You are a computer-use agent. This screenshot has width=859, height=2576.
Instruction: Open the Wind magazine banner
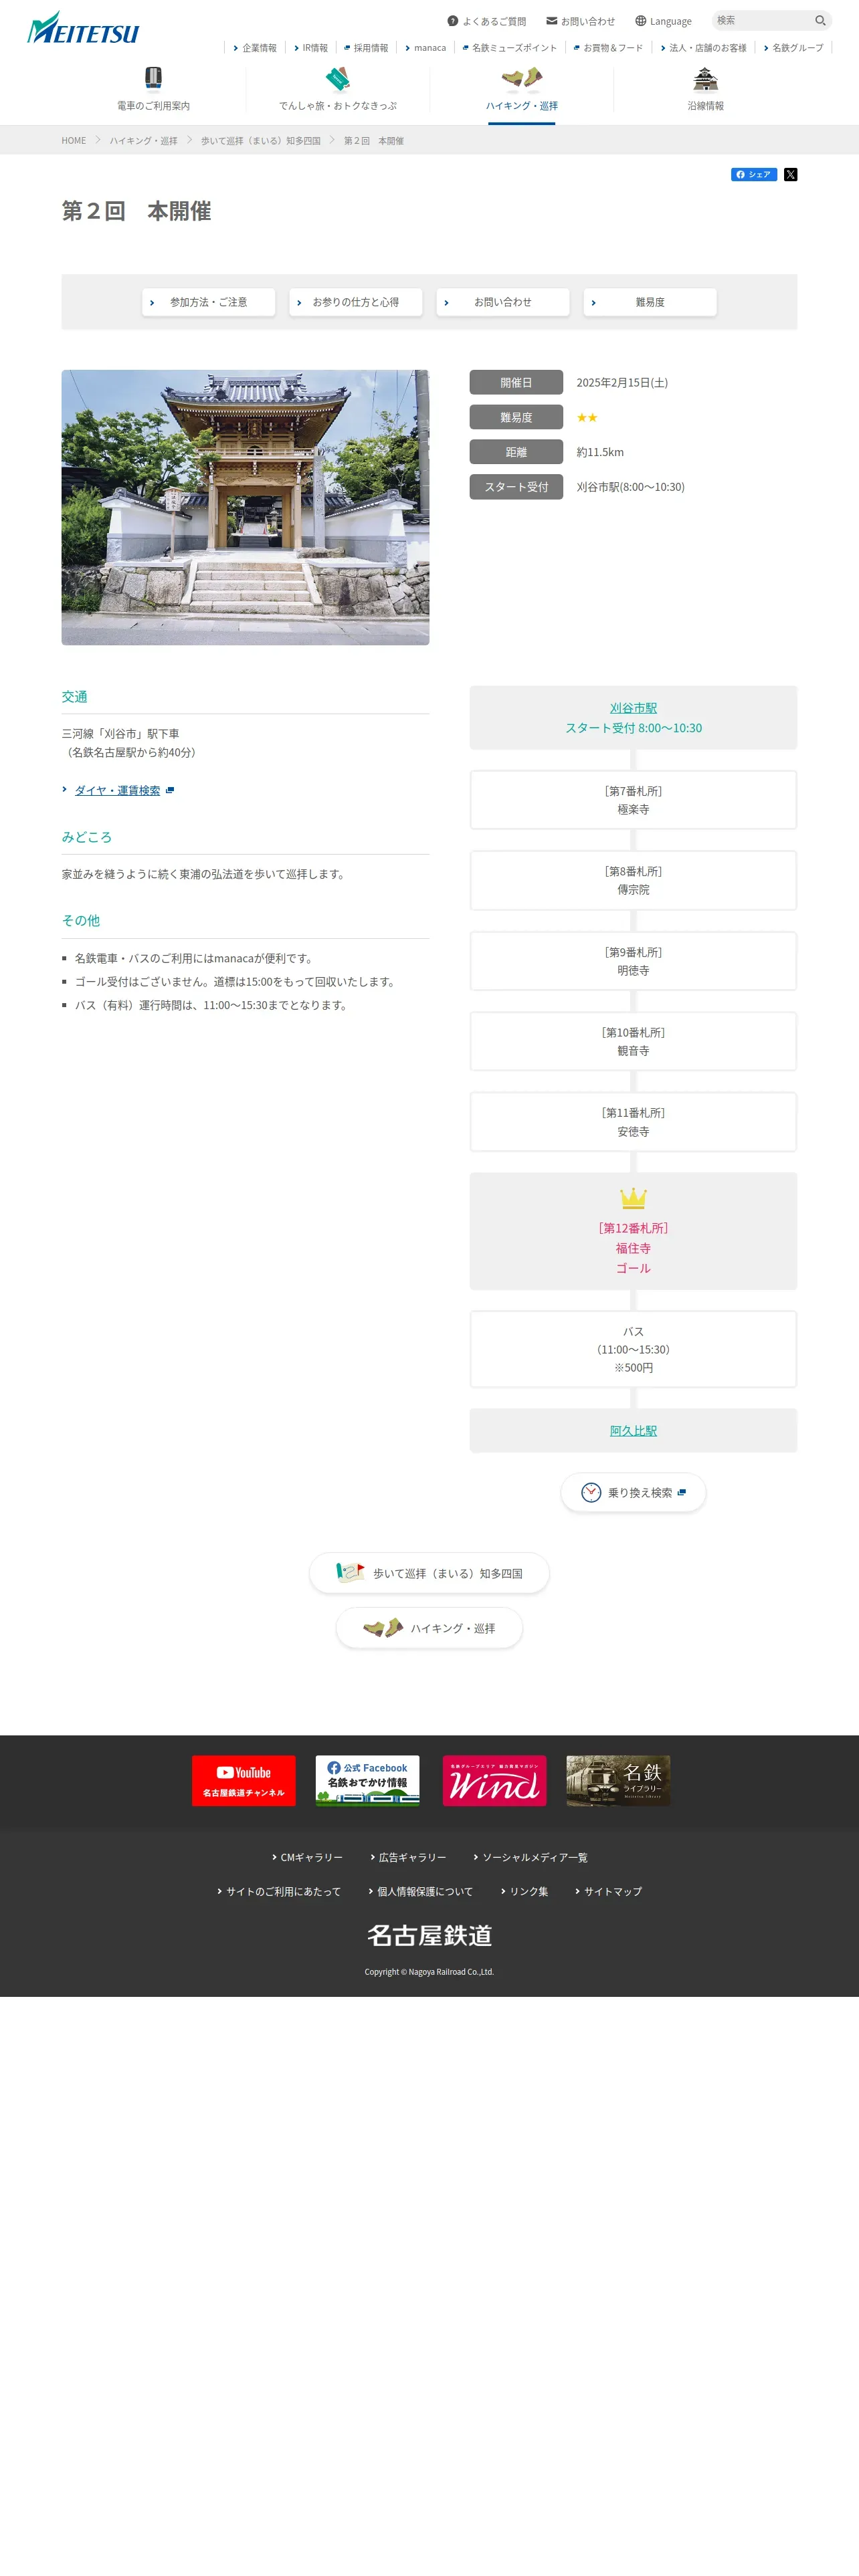click(494, 1780)
